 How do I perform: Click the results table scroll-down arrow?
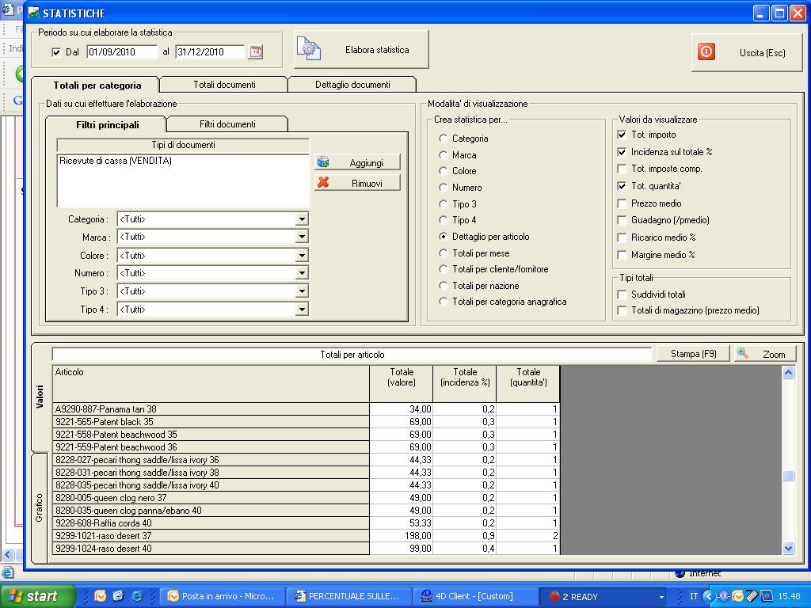pyautogui.click(x=788, y=548)
